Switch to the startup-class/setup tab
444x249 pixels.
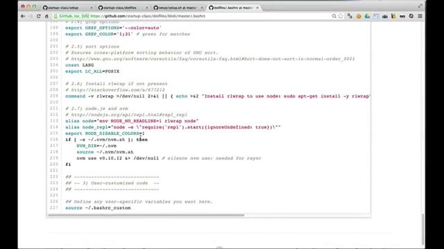(68, 8)
